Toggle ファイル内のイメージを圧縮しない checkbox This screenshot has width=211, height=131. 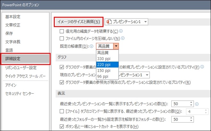[62, 39]
